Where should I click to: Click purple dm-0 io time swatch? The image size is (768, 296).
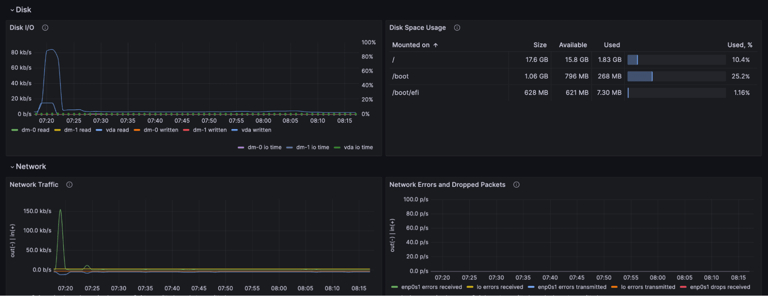pyautogui.click(x=241, y=148)
